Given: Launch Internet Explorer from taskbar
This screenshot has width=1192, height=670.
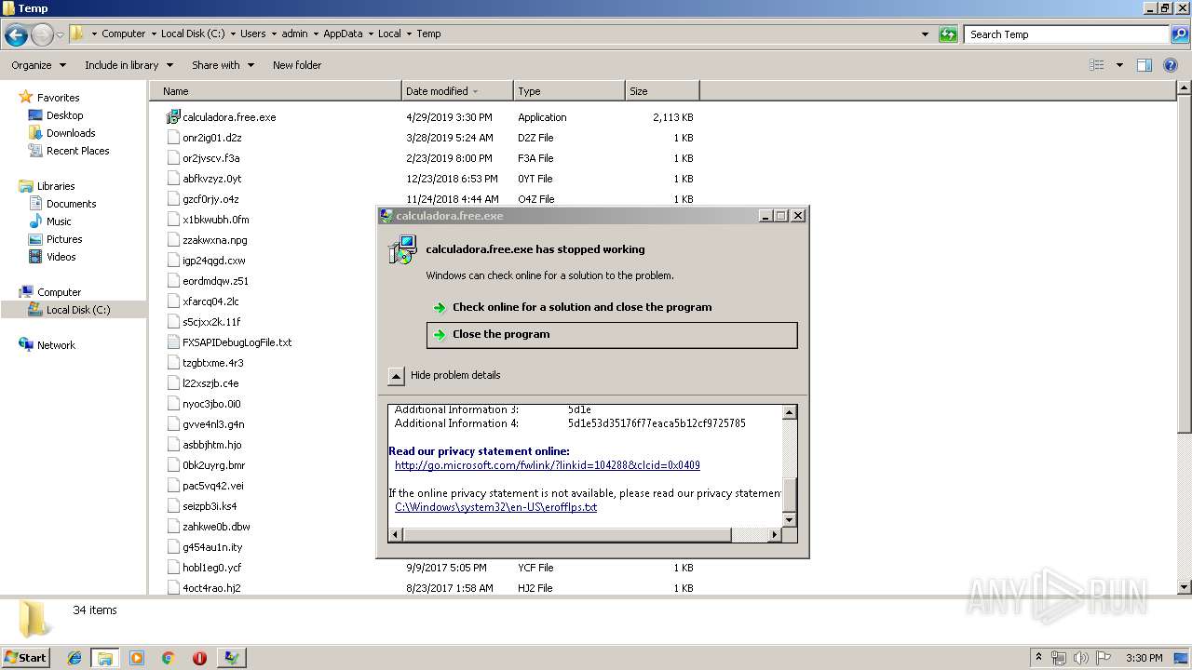Looking at the screenshot, I should (74, 658).
